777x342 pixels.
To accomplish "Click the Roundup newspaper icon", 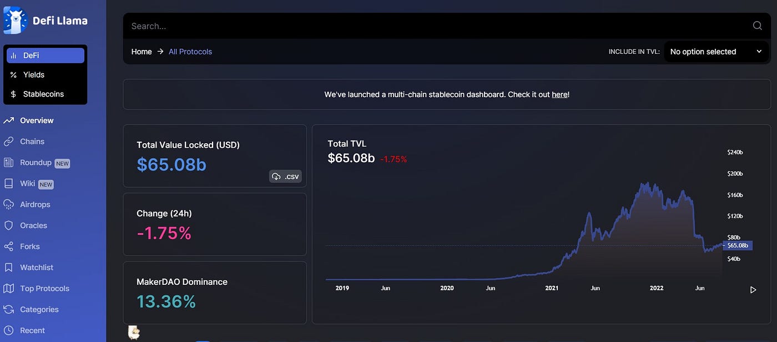I will (x=8, y=163).
